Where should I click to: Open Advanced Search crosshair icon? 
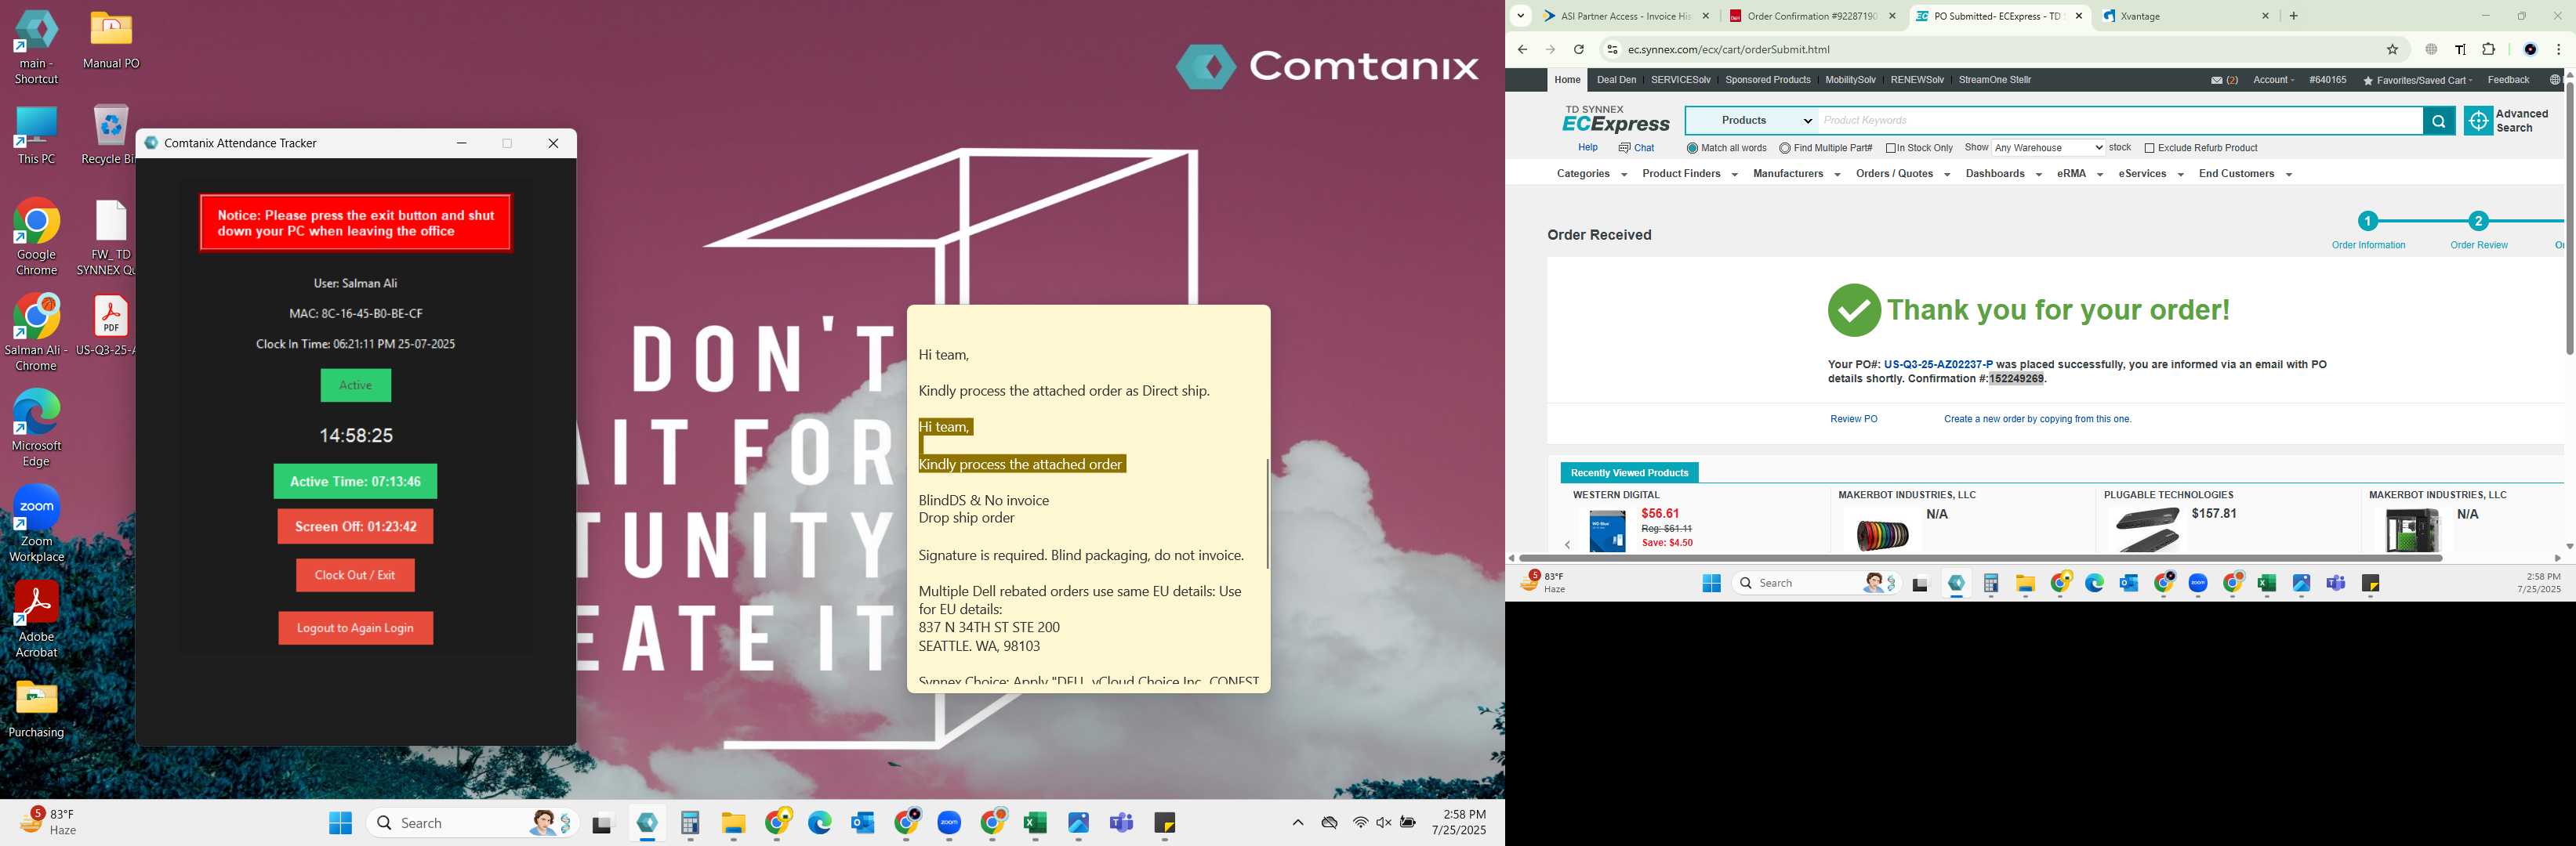coord(2478,121)
